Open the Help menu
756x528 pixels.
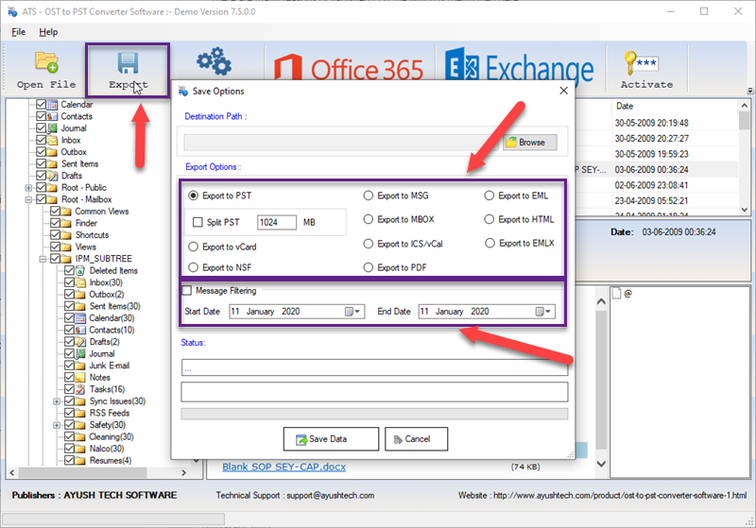coord(48,32)
